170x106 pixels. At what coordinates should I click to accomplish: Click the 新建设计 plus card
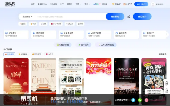(x=16, y=34)
